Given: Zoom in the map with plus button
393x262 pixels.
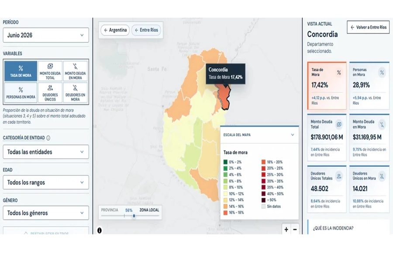Looking at the screenshot, I should pos(286,229).
